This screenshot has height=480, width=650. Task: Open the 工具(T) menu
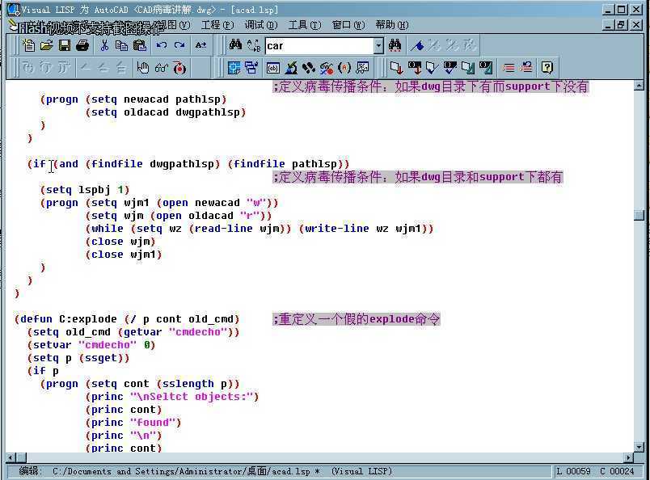(x=305, y=25)
